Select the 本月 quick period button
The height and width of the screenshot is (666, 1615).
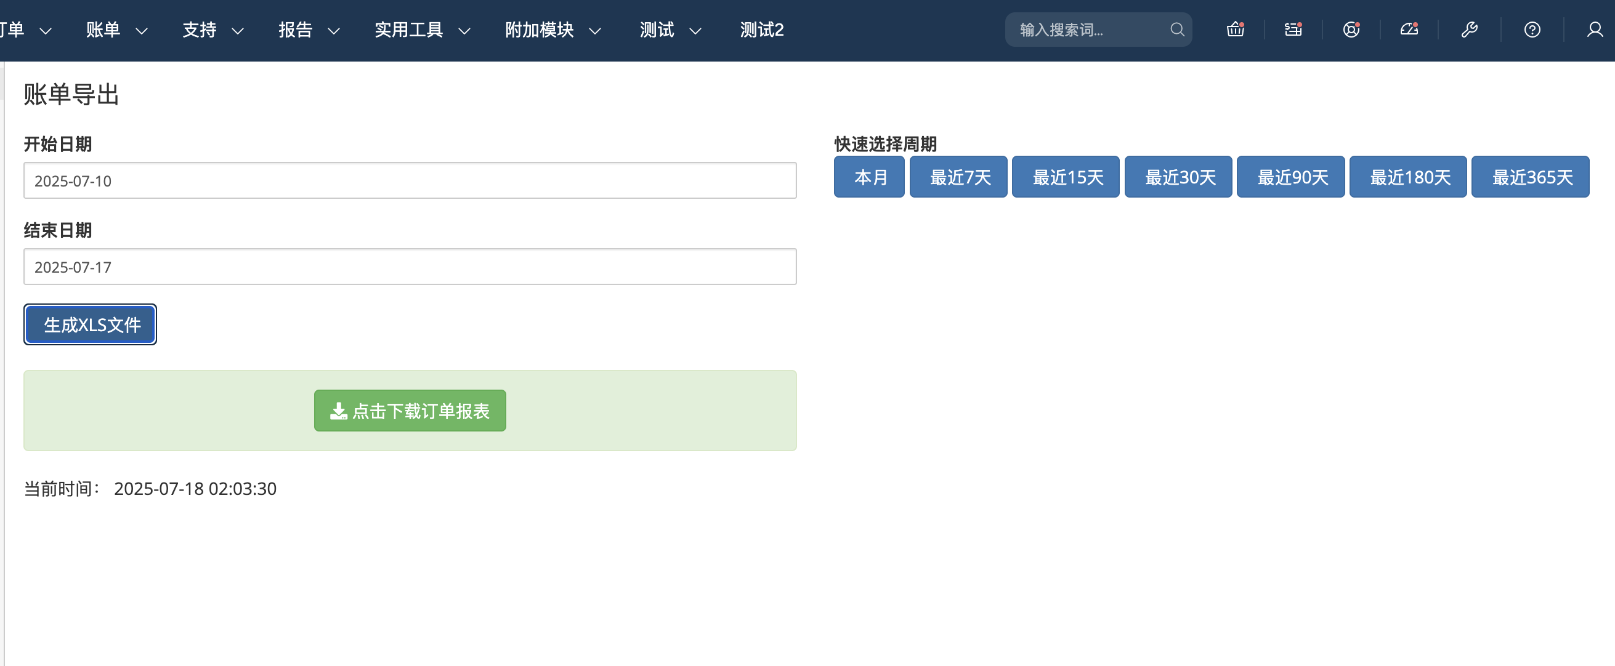point(869,177)
